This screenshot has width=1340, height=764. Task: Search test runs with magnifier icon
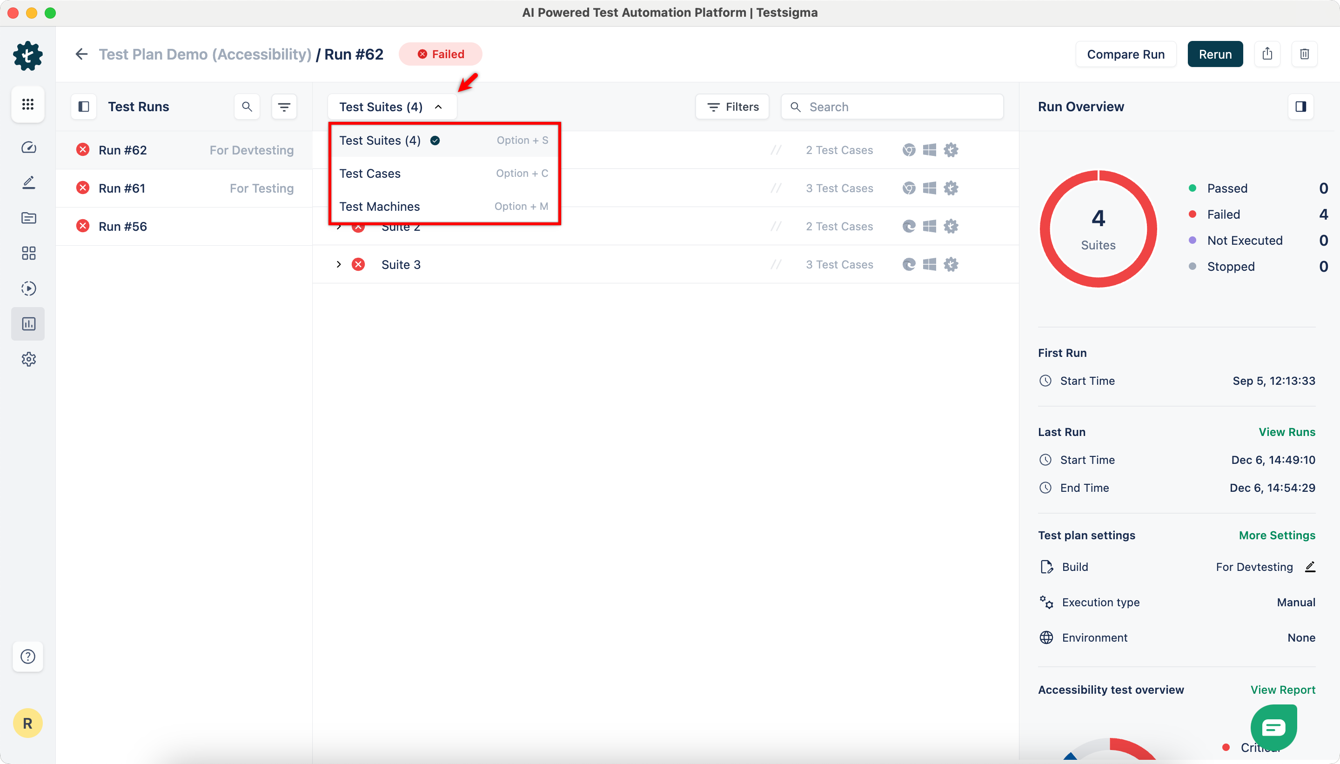click(x=247, y=107)
